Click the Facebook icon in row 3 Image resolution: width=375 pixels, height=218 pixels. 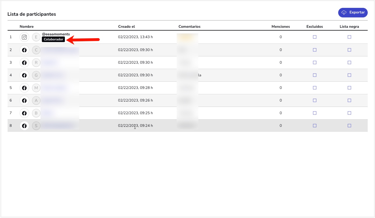coord(24,63)
